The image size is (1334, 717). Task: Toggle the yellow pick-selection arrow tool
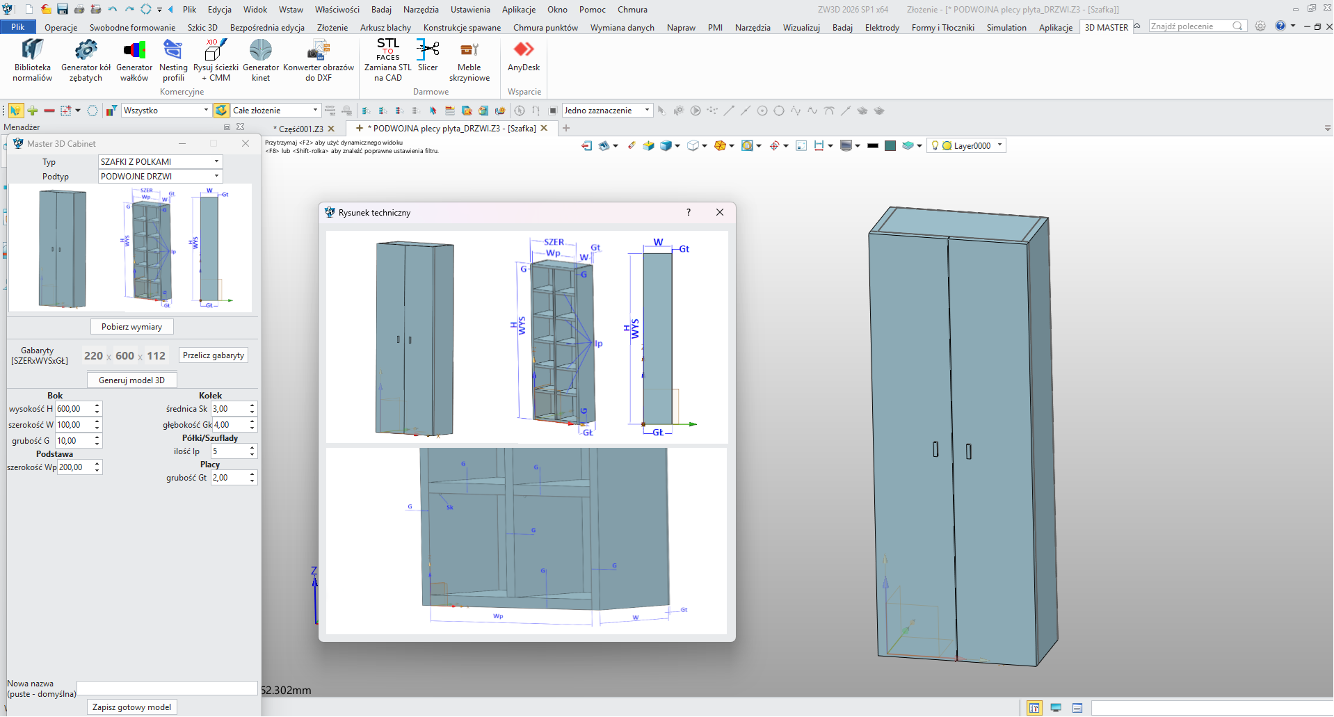15,111
